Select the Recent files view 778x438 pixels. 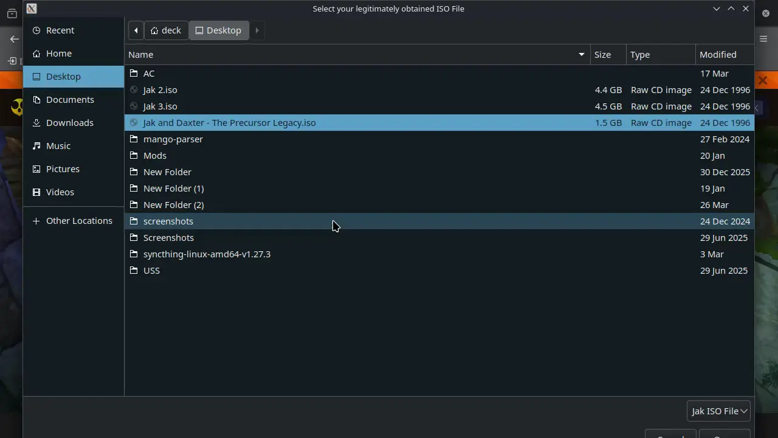(x=60, y=30)
